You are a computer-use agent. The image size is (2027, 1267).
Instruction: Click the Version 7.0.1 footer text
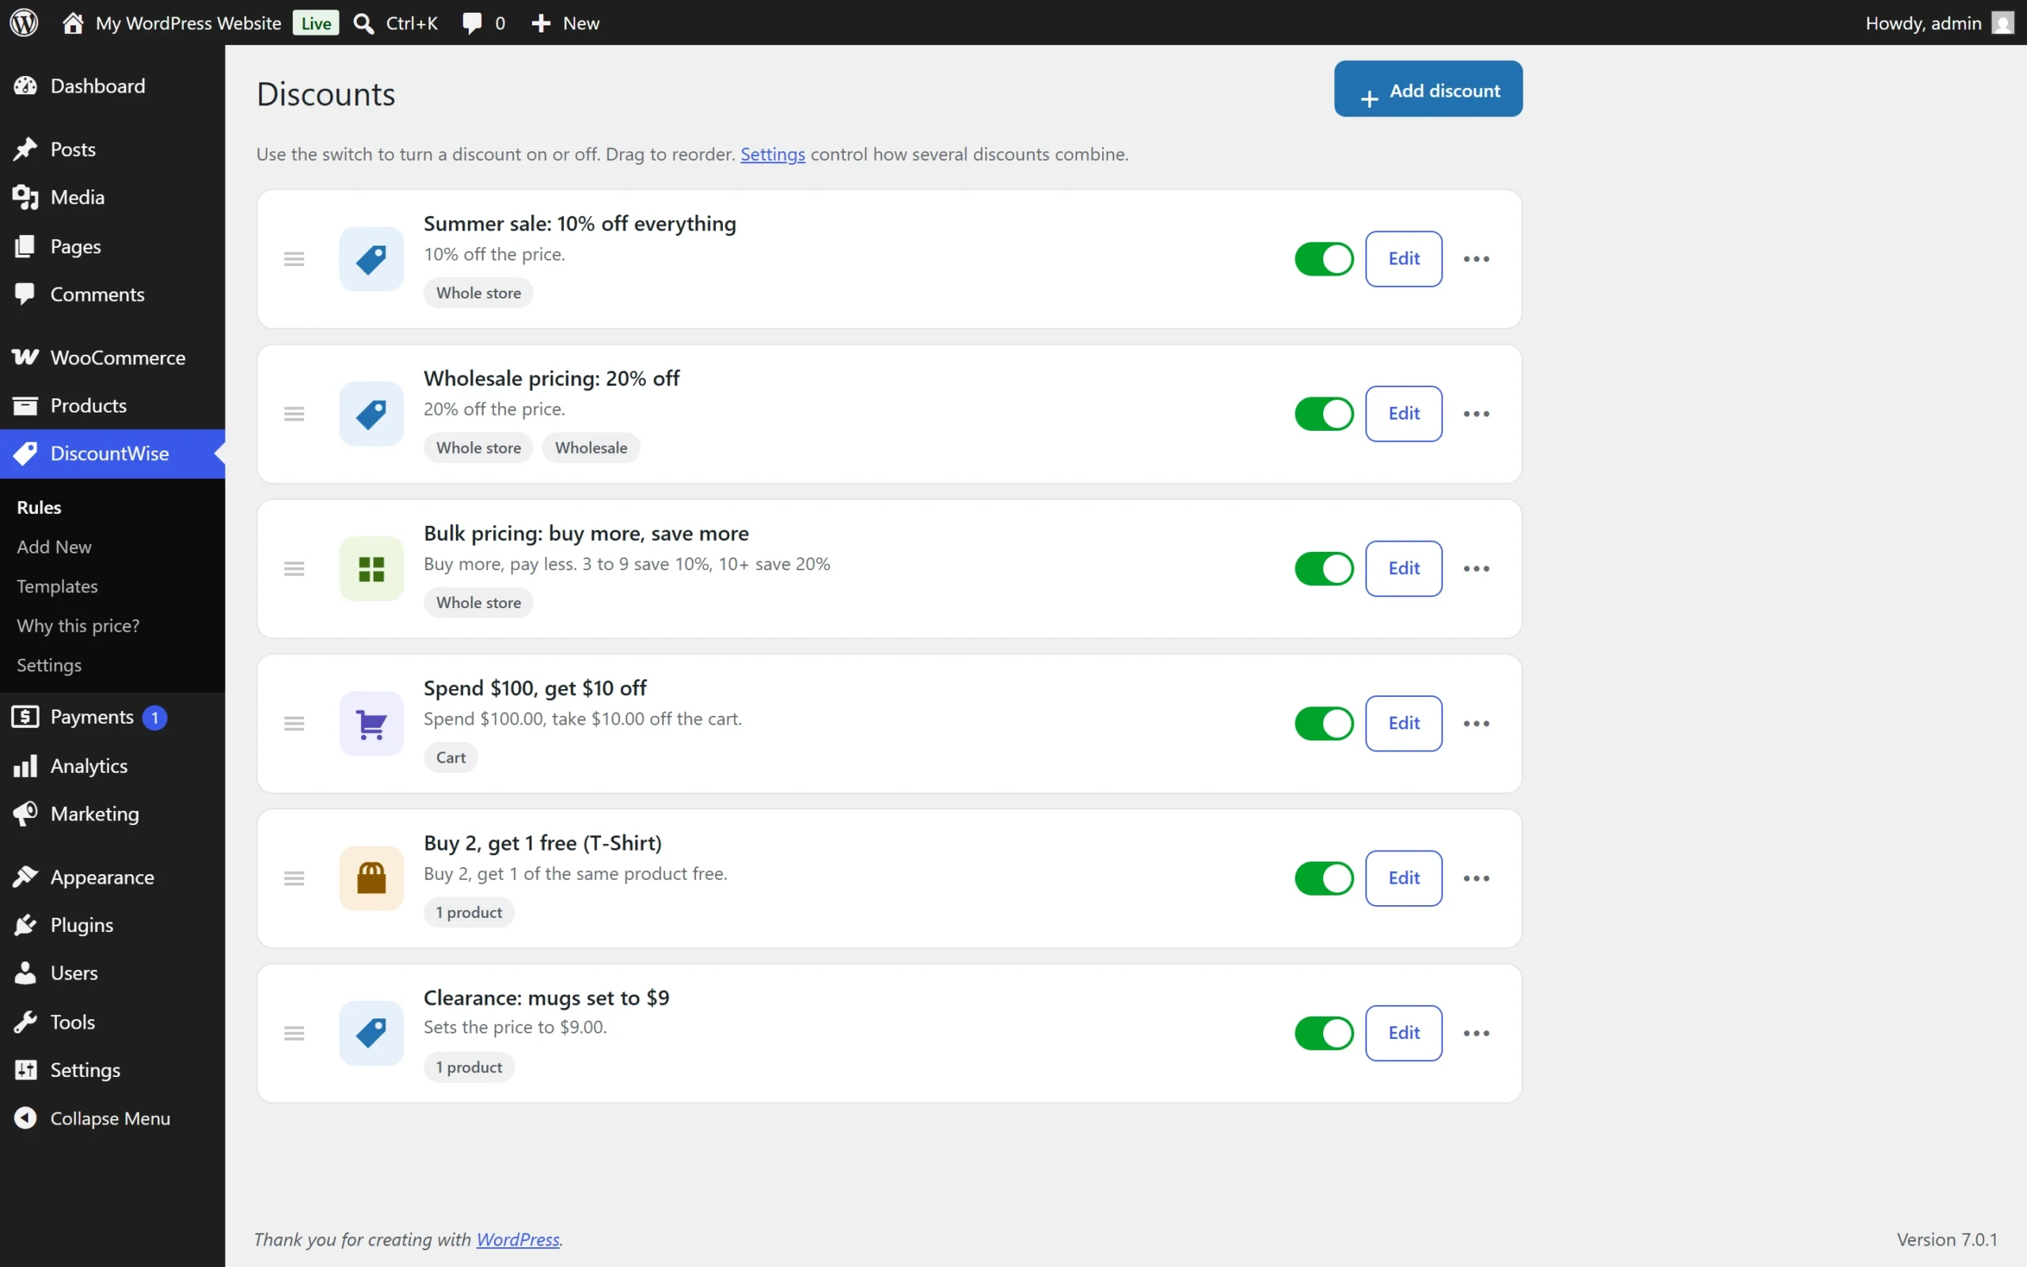[1946, 1239]
